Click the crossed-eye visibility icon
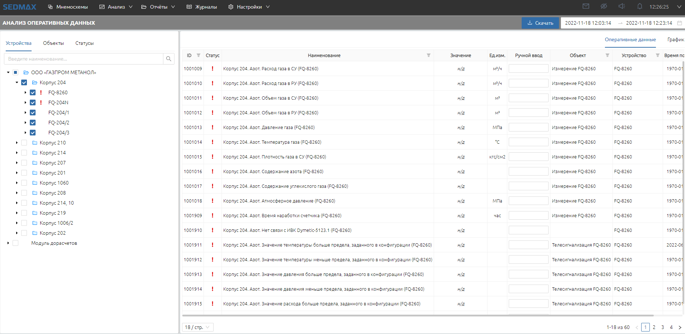This screenshot has width=685, height=334. click(x=604, y=6)
